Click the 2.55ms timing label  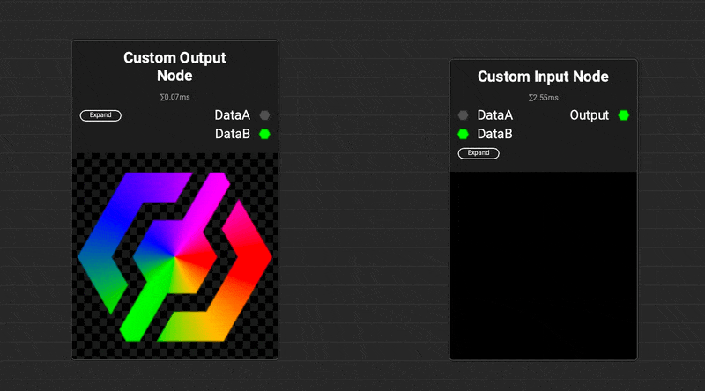click(543, 98)
